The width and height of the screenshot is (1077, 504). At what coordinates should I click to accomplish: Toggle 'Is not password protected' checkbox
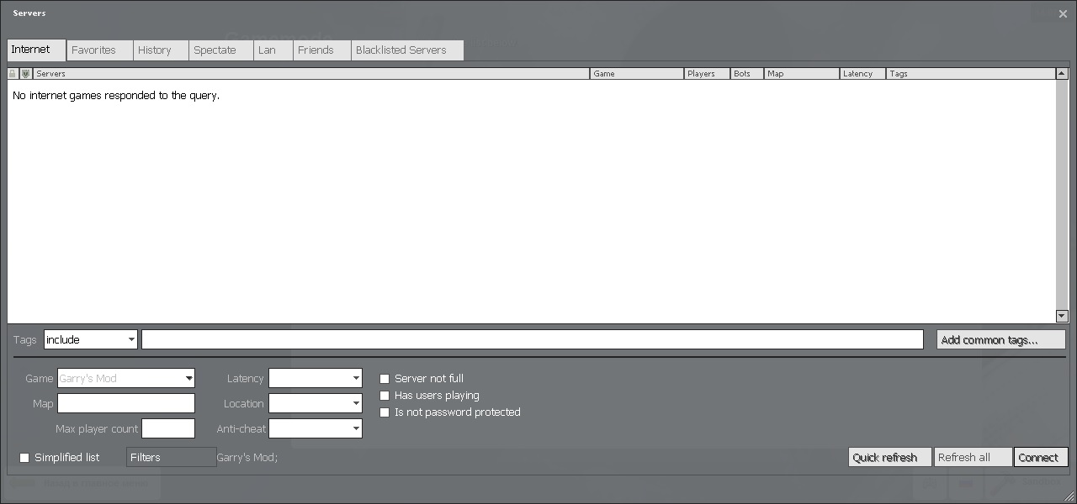385,412
